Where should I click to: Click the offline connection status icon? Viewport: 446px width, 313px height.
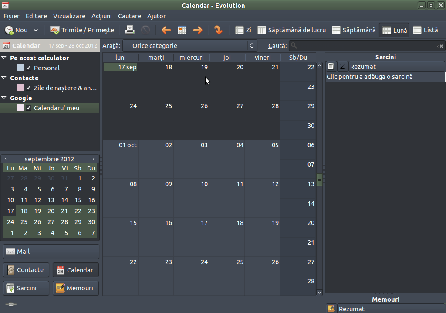tap(11, 304)
